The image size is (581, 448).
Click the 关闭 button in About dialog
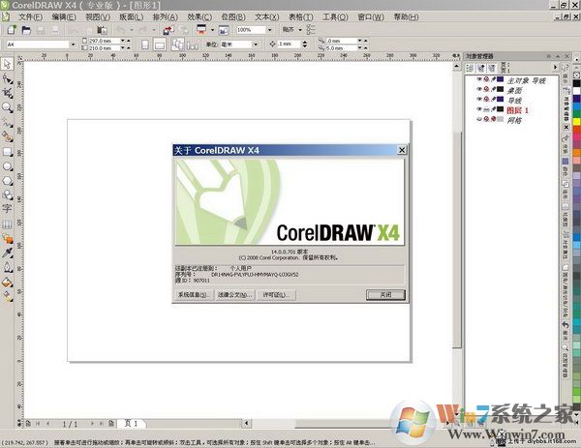click(385, 294)
